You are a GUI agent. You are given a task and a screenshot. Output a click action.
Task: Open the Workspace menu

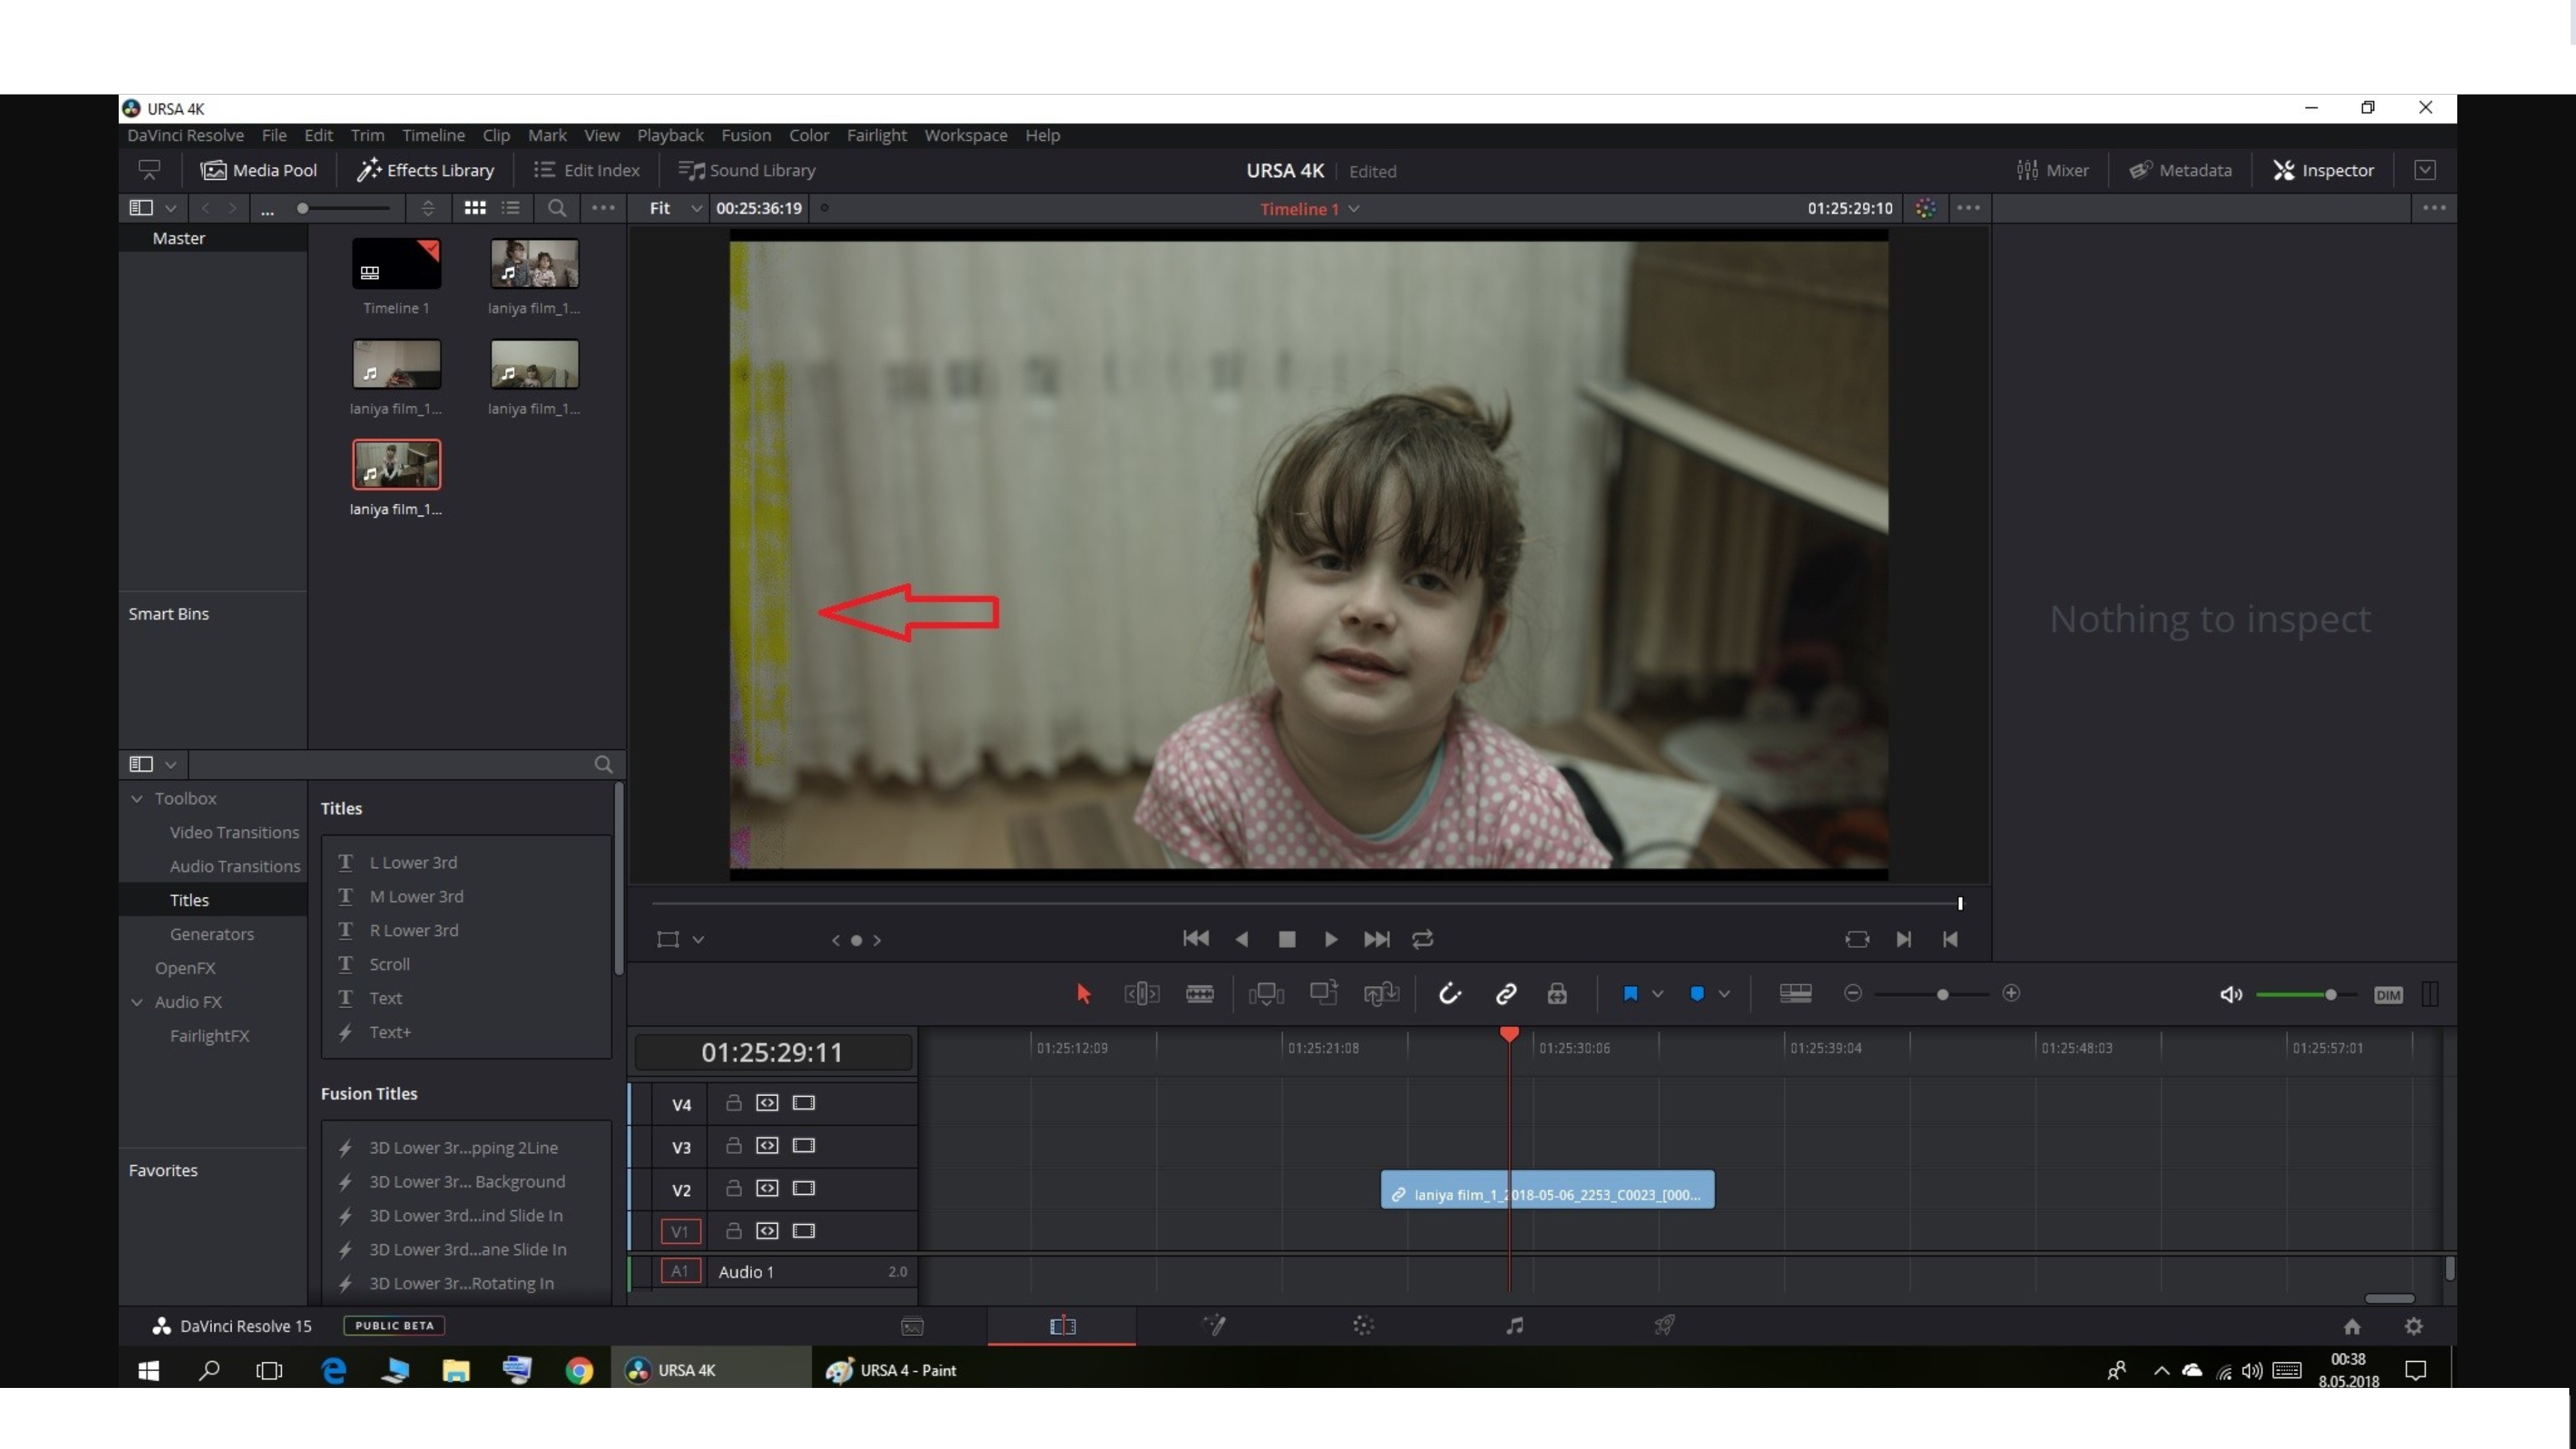pyautogui.click(x=965, y=135)
